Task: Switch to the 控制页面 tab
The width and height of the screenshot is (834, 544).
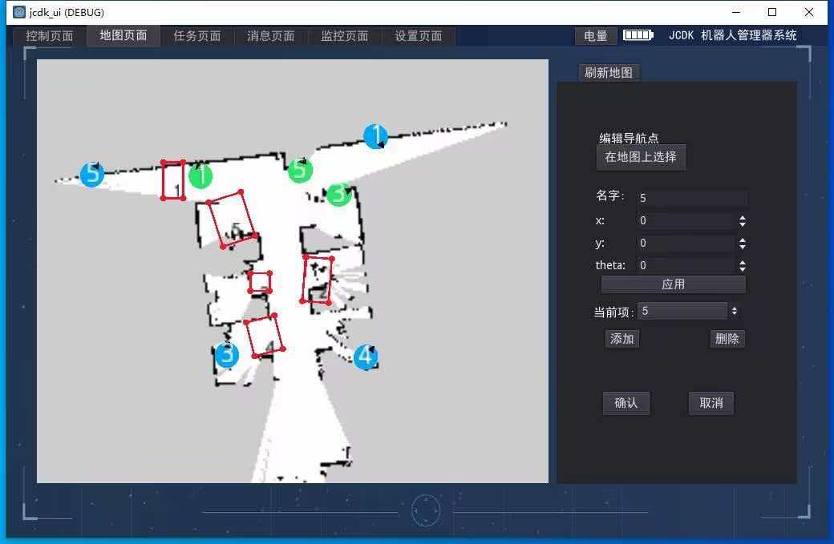Action: coord(50,36)
